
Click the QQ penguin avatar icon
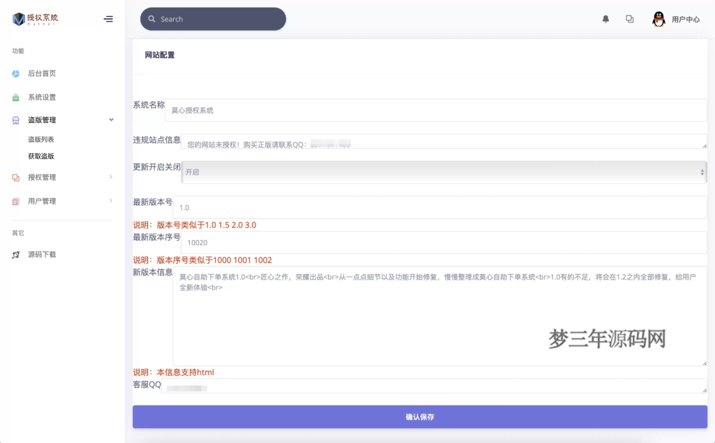tap(657, 19)
